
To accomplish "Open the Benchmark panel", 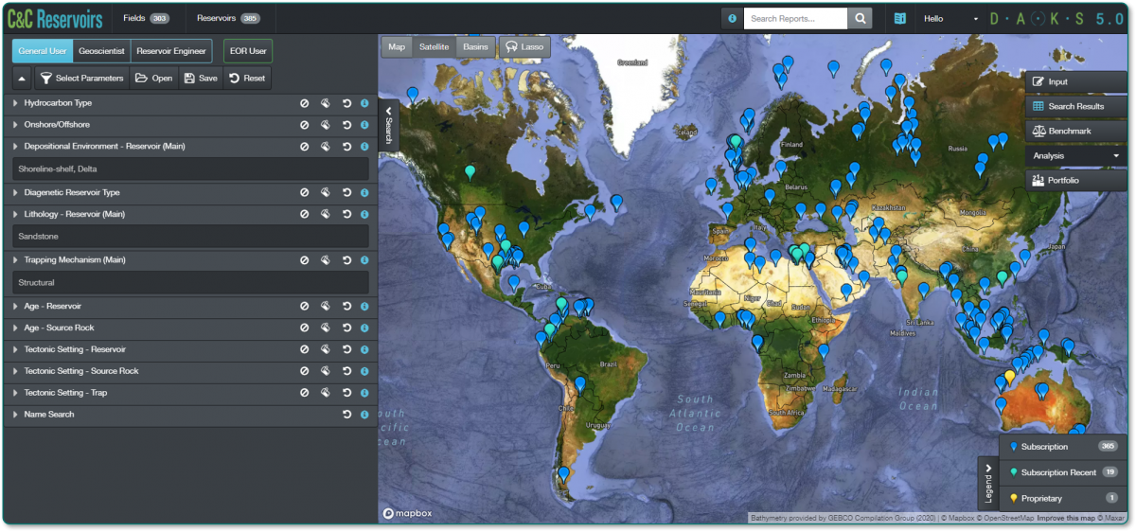I will pyautogui.click(x=1063, y=131).
